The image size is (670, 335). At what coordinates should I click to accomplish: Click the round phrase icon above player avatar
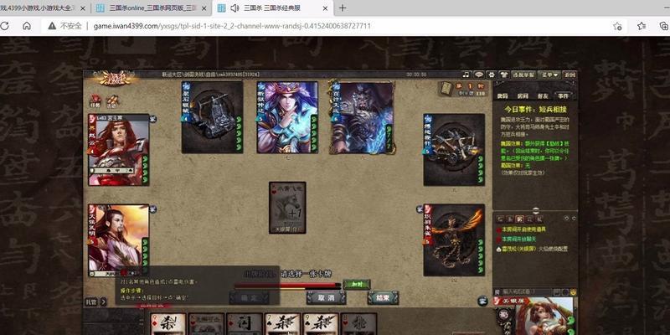pos(483,301)
